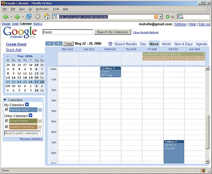Click the Firefox Back arrow button
The width and height of the screenshot is (212, 174).
point(6,17)
